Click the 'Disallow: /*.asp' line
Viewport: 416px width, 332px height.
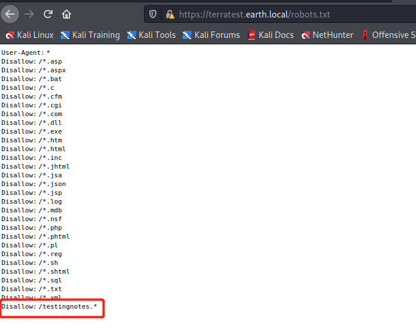pyautogui.click(x=32, y=62)
